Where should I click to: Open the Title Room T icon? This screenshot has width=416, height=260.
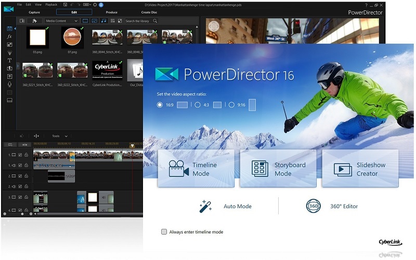[x=9, y=60]
